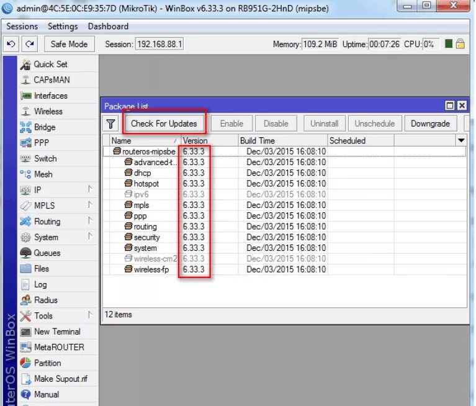Click the Redo arrow in the toolbar
This screenshot has width=476, height=406.
point(30,44)
